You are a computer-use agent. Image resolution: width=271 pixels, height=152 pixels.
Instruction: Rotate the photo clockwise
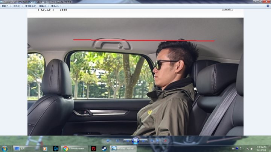158,141
